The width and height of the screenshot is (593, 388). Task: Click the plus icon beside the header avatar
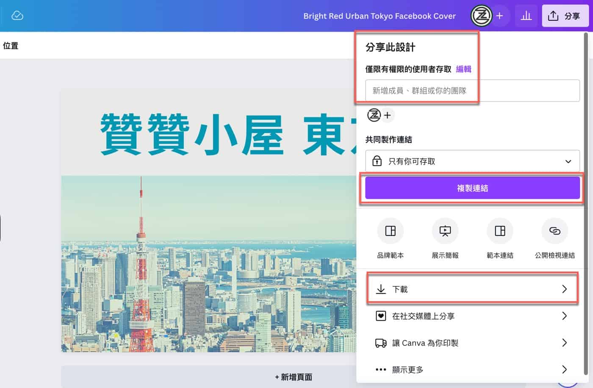coord(500,16)
